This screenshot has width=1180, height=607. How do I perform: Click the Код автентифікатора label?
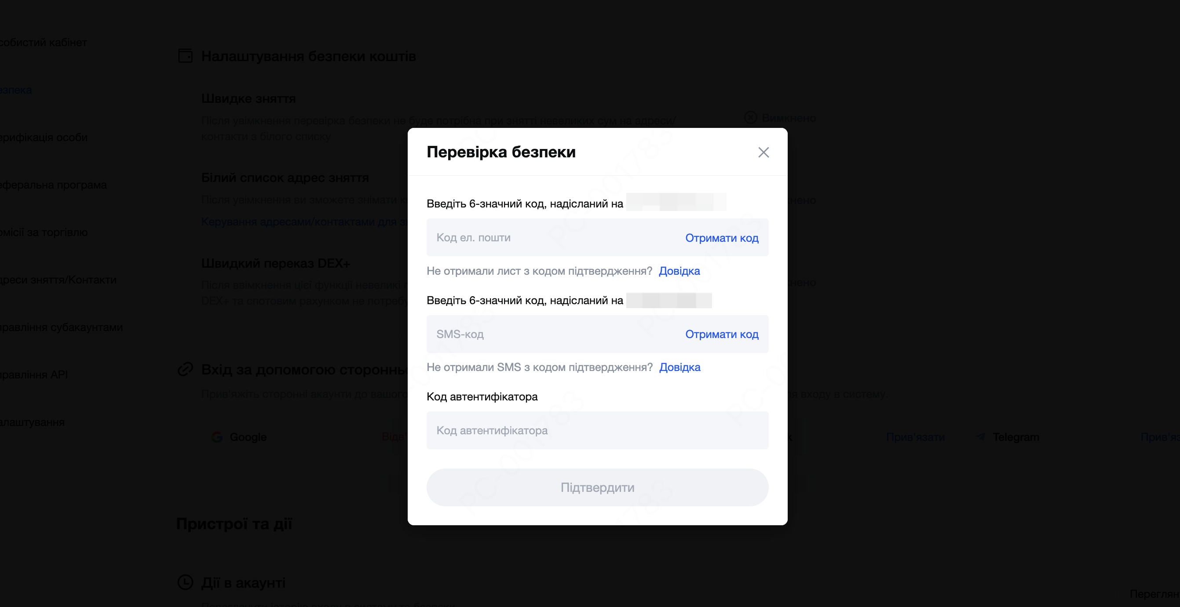482,396
